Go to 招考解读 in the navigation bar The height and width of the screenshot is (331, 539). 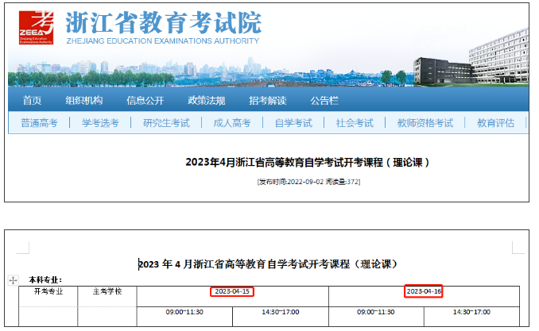coord(267,100)
